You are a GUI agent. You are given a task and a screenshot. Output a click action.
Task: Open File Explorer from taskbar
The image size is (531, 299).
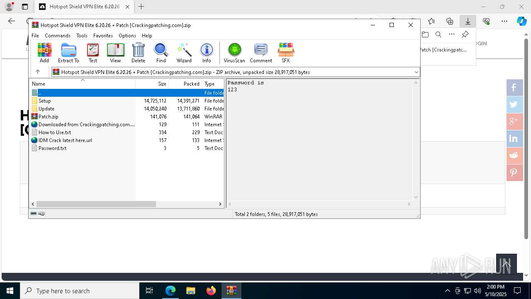coord(190,291)
